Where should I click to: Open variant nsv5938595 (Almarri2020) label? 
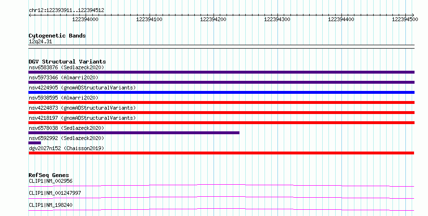tap(63, 98)
